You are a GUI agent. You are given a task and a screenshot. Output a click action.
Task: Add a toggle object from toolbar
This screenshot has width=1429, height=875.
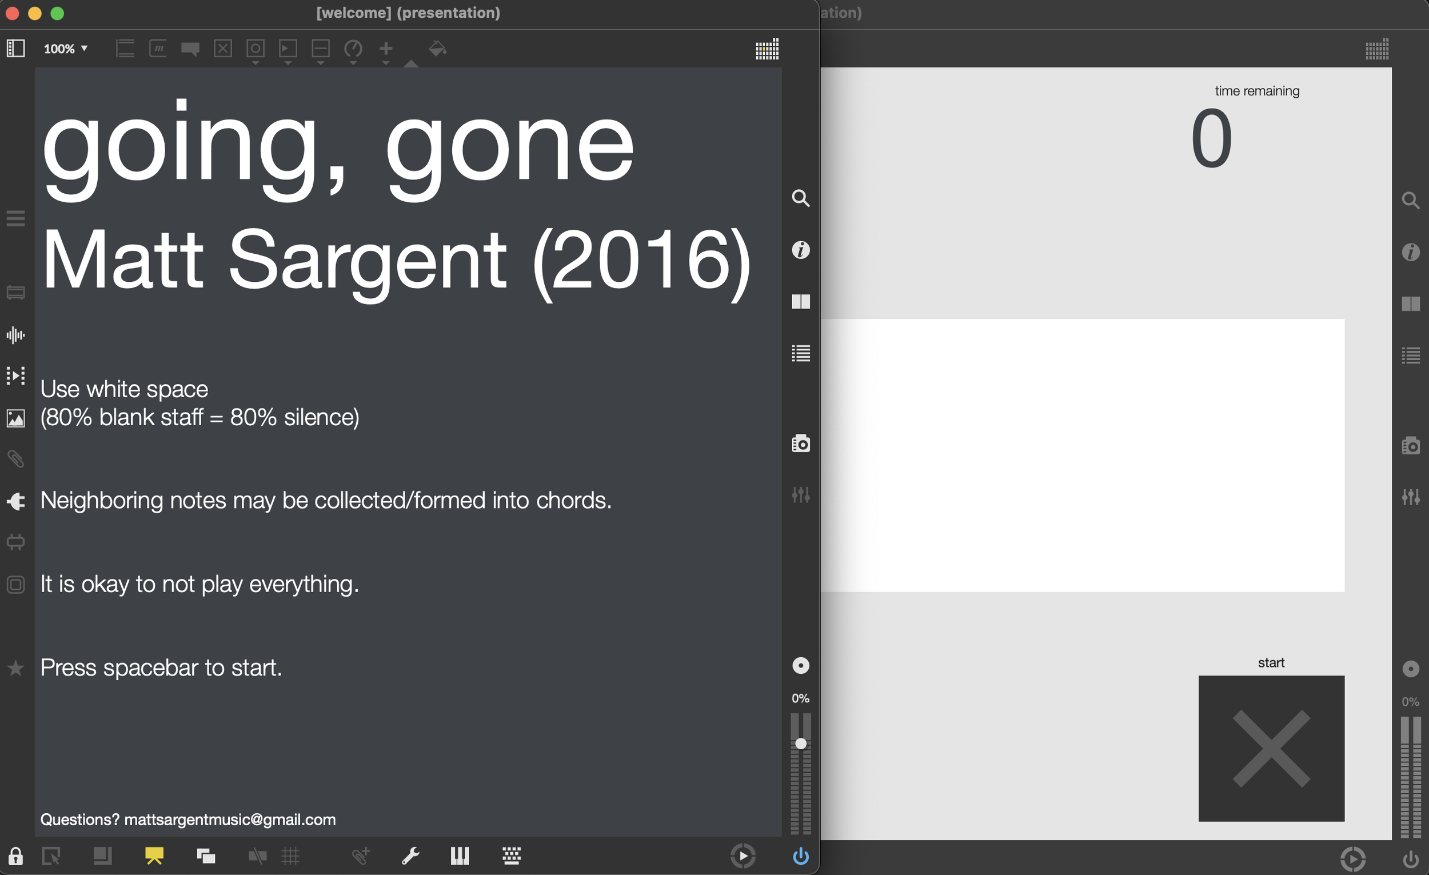click(223, 48)
